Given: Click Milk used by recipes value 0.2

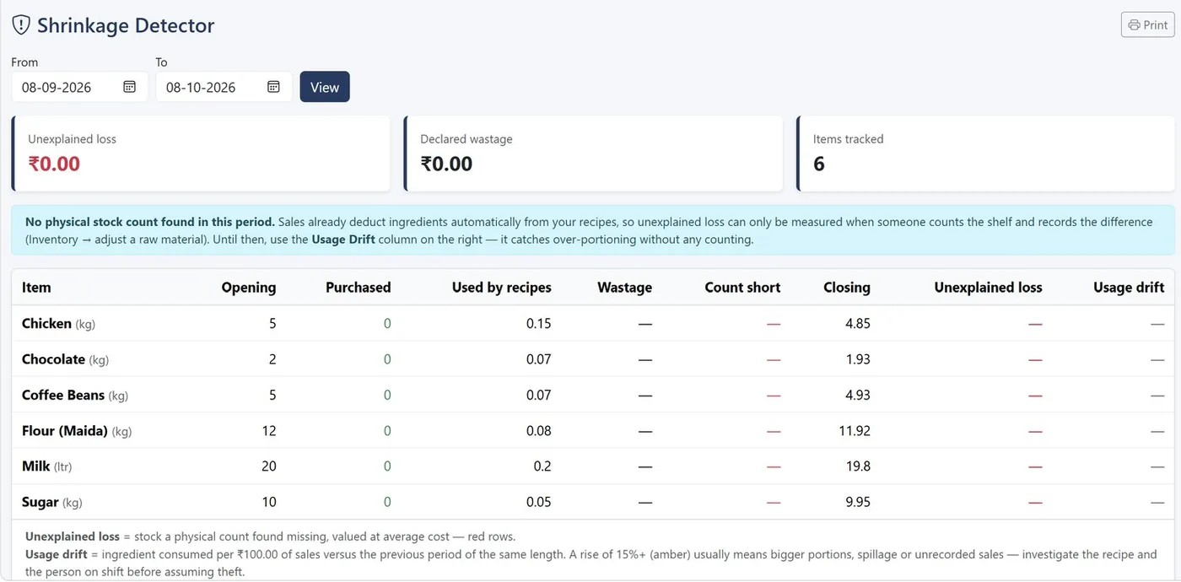Looking at the screenshot, I should point(542,466).
